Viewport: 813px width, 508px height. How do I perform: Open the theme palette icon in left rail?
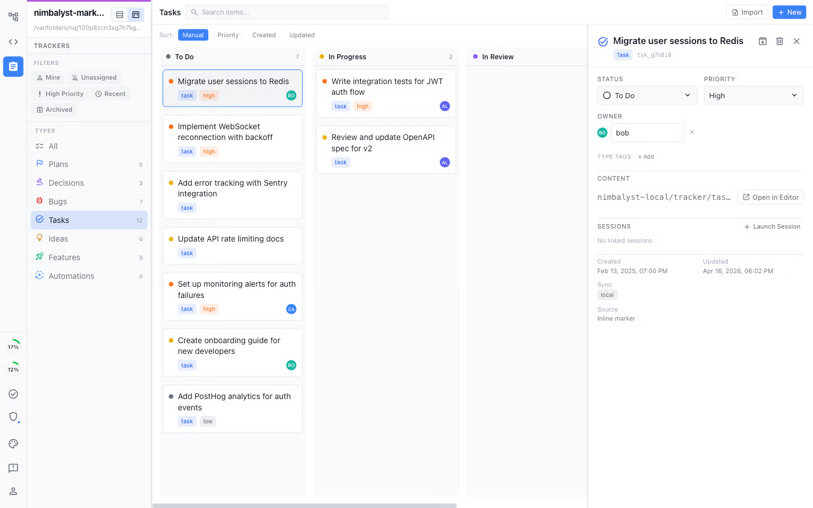pos(13,444)
